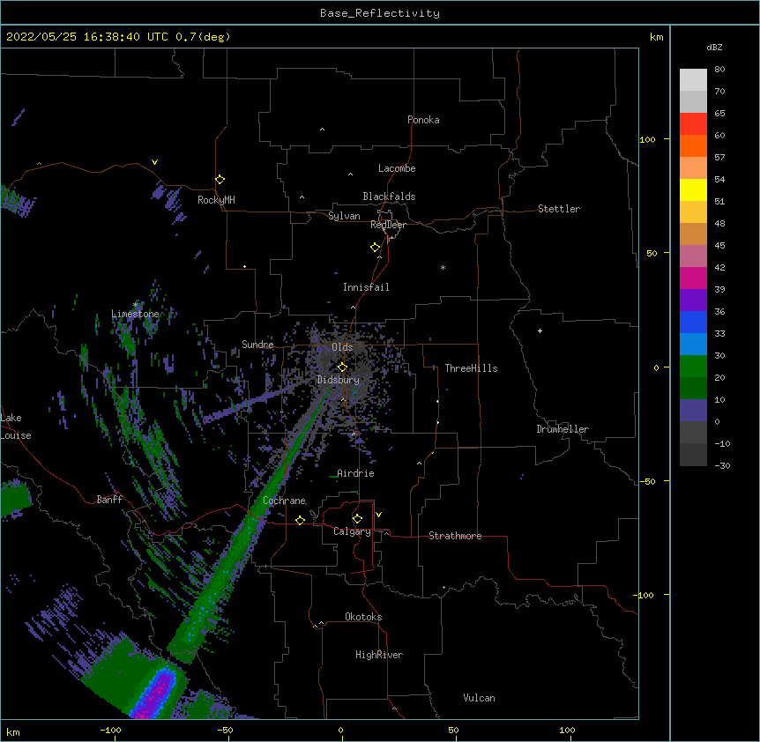
Task: Click the 80 dBZ legend value
Action: pos(719,70)
